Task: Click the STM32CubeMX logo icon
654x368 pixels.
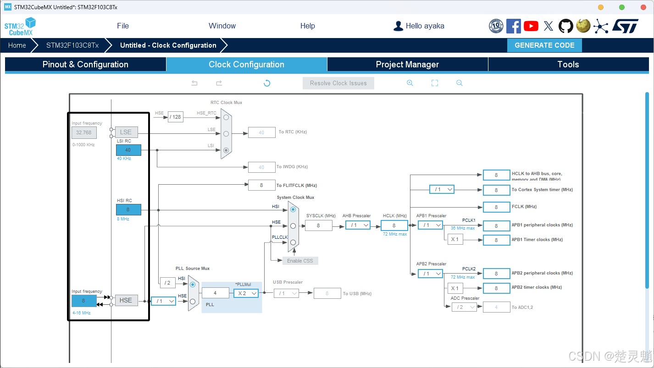Action: [20, 26]
